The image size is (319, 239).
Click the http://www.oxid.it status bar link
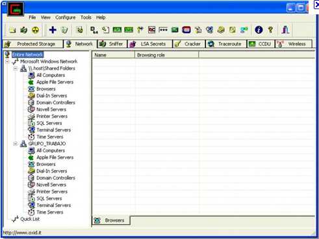pos(22,232)
